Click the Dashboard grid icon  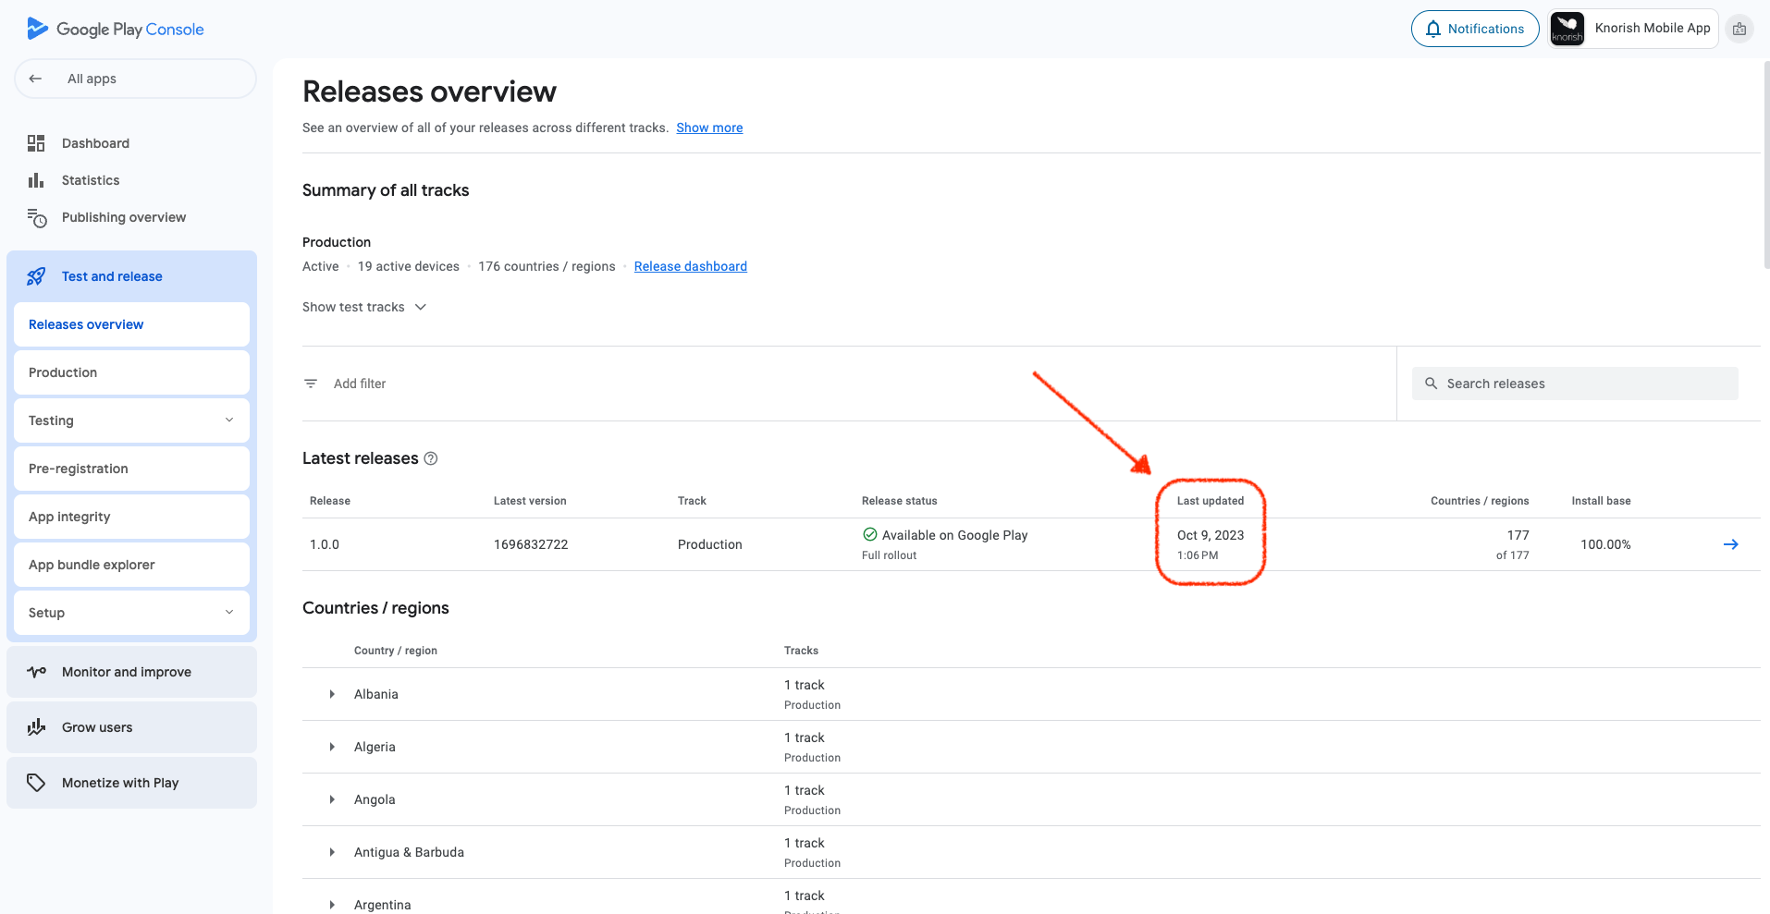(36, 143)
